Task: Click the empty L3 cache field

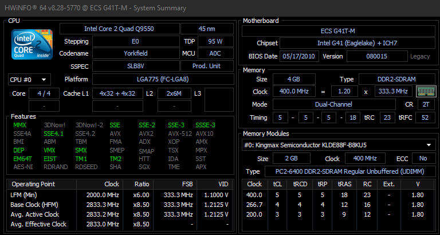Action: pos(219,100)
